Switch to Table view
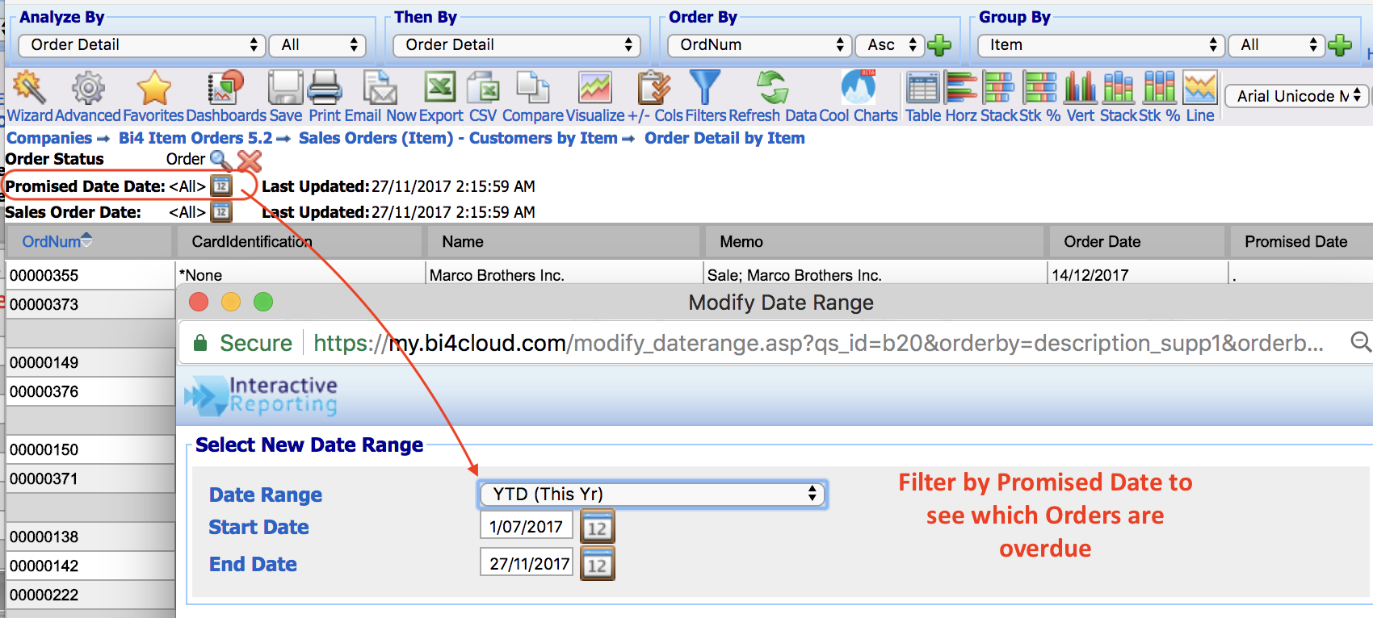This screenshot has height=618, width=1373. pyautogui.click(x=922, y=87)
